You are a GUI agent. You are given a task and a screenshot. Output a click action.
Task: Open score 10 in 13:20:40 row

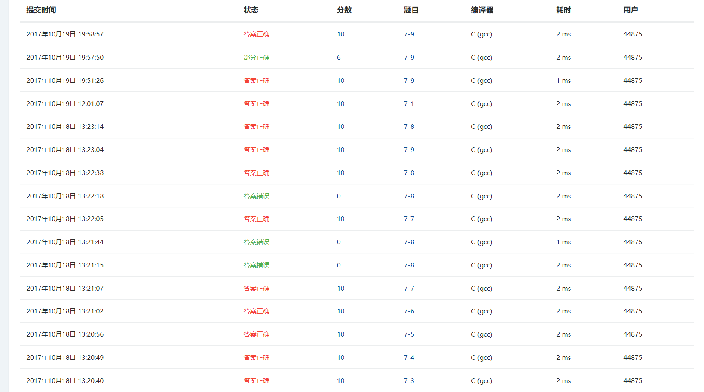tap(340, 381)
